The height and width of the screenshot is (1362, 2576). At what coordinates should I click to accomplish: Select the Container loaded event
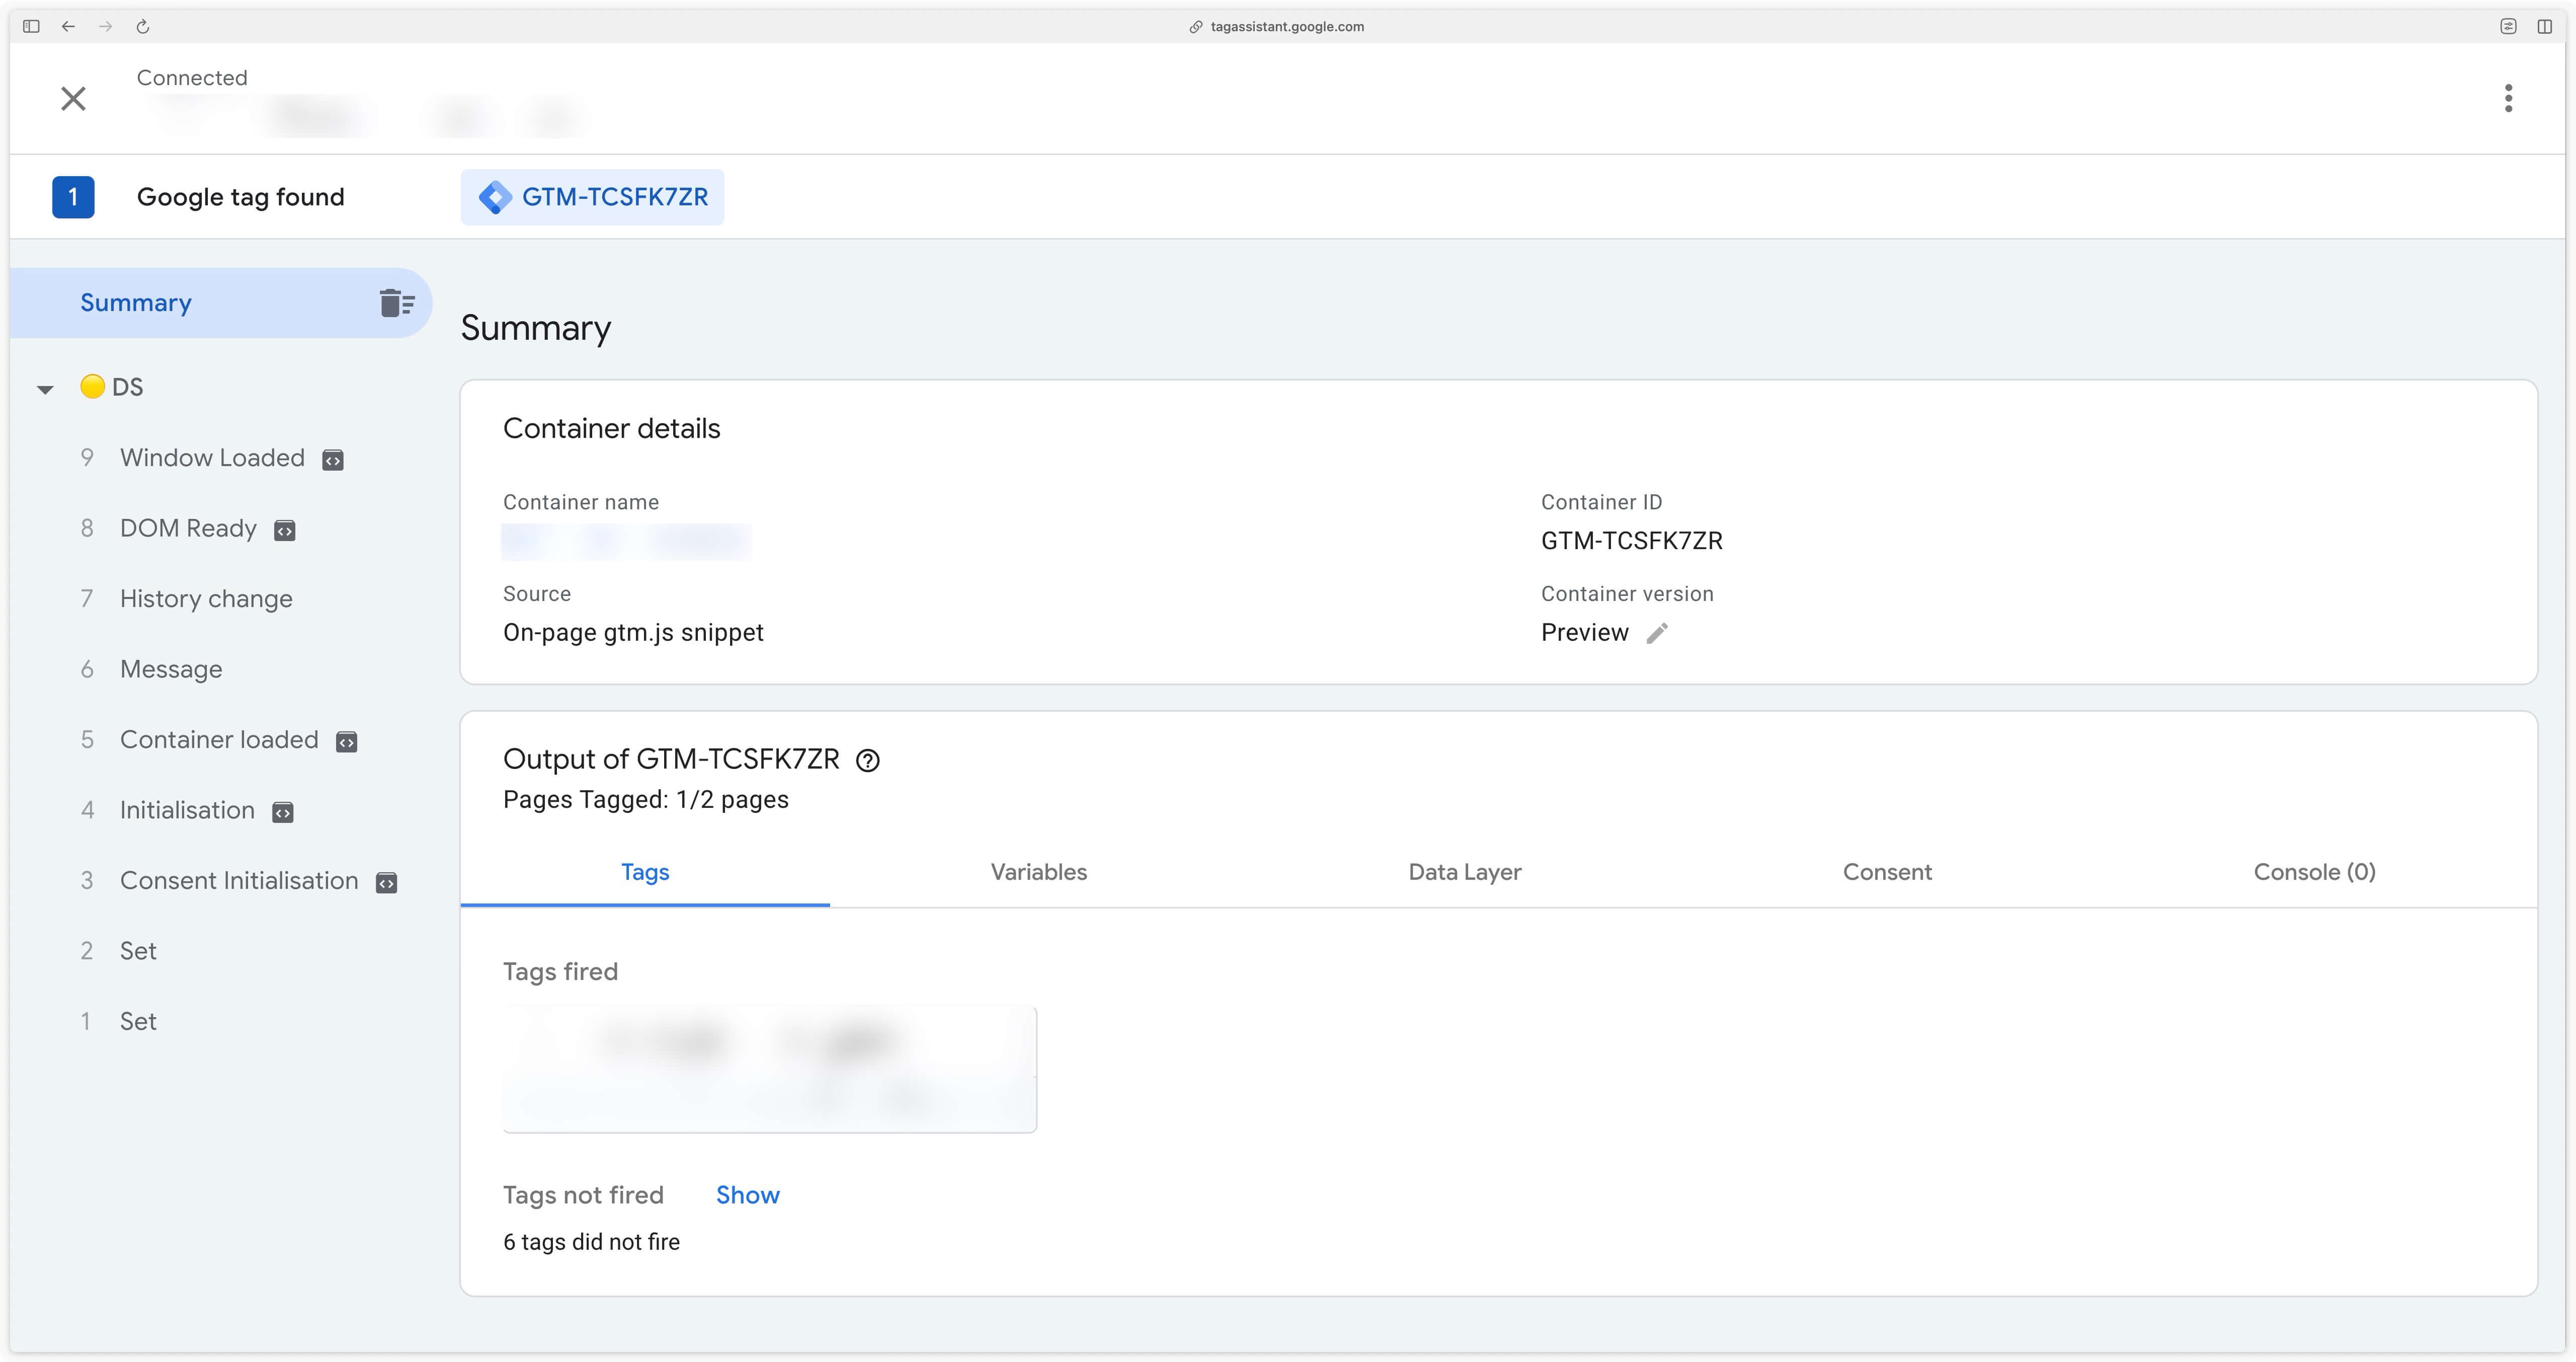[219, 739]
